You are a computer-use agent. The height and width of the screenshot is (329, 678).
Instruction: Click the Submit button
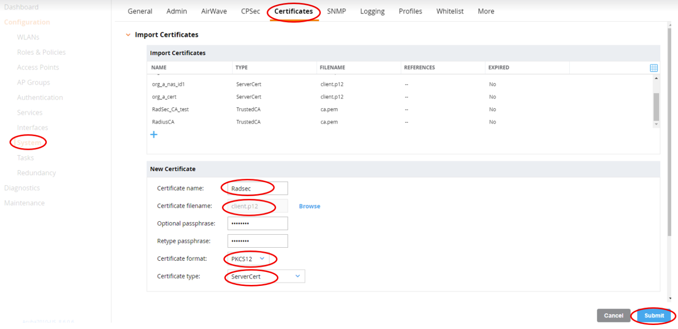pos(654,316)
